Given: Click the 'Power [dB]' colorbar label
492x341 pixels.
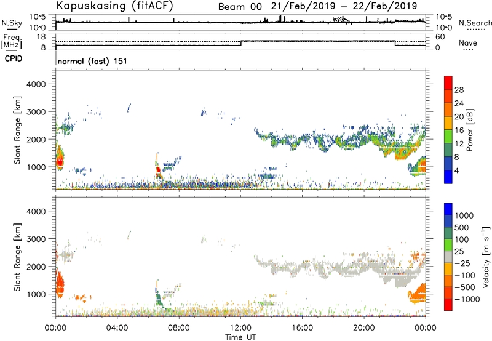Looking at the screenshot, I should click(470, 130).
